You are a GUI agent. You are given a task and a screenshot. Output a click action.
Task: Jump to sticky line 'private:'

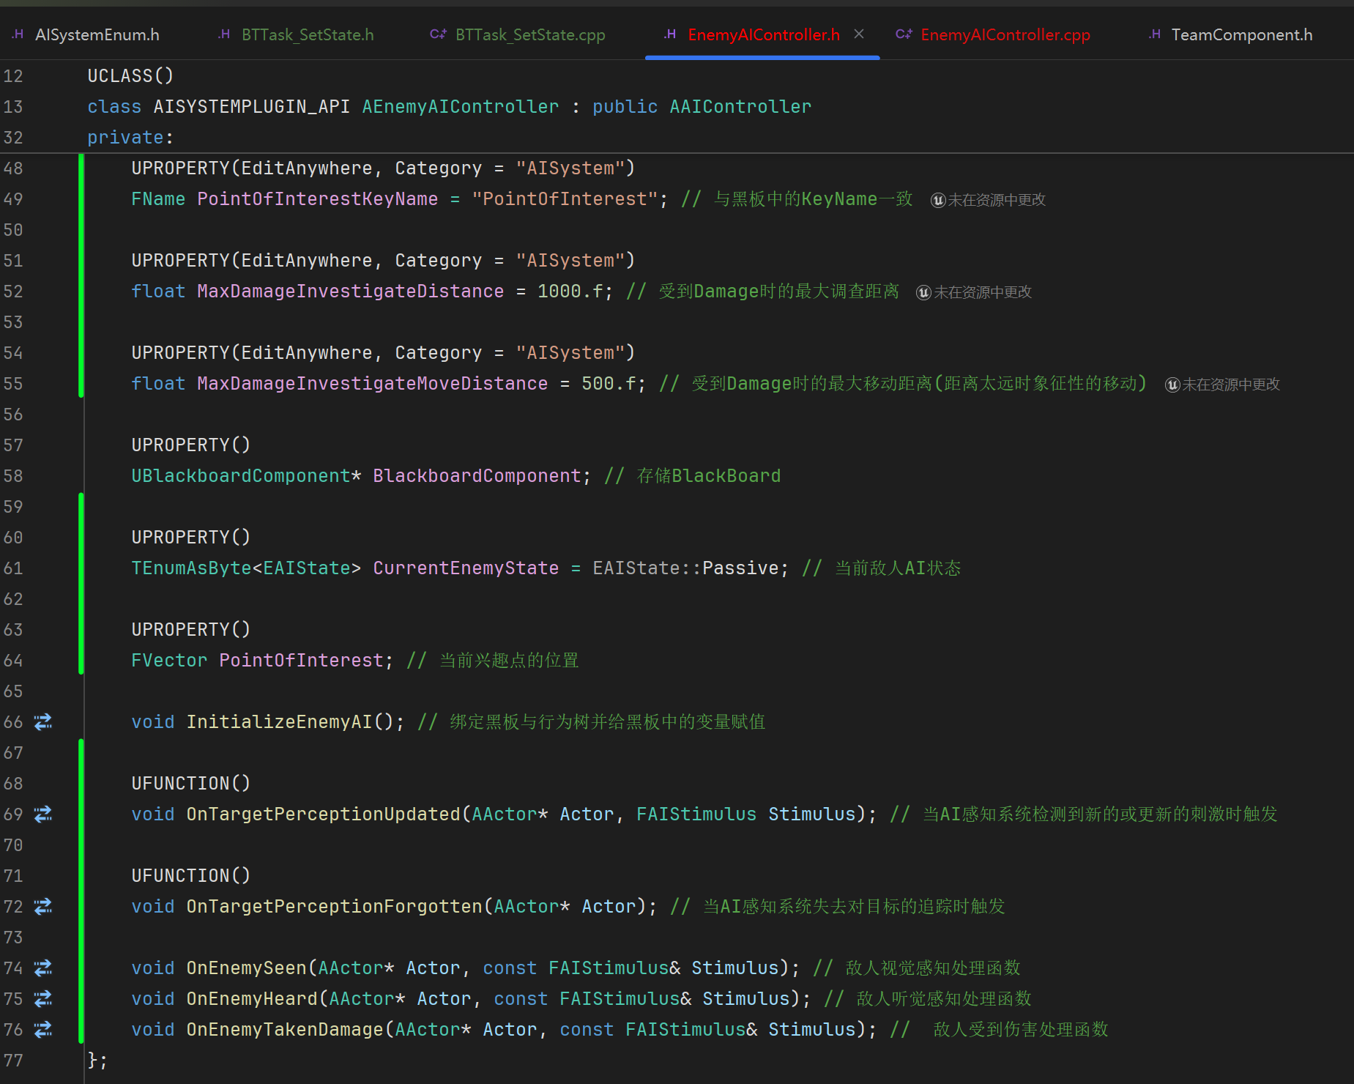[x=130, y=138]
